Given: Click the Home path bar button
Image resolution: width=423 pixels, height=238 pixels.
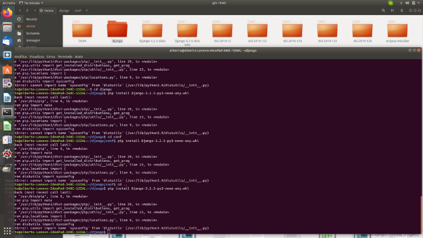Looking at the screenshot, I should click(47, 10).
